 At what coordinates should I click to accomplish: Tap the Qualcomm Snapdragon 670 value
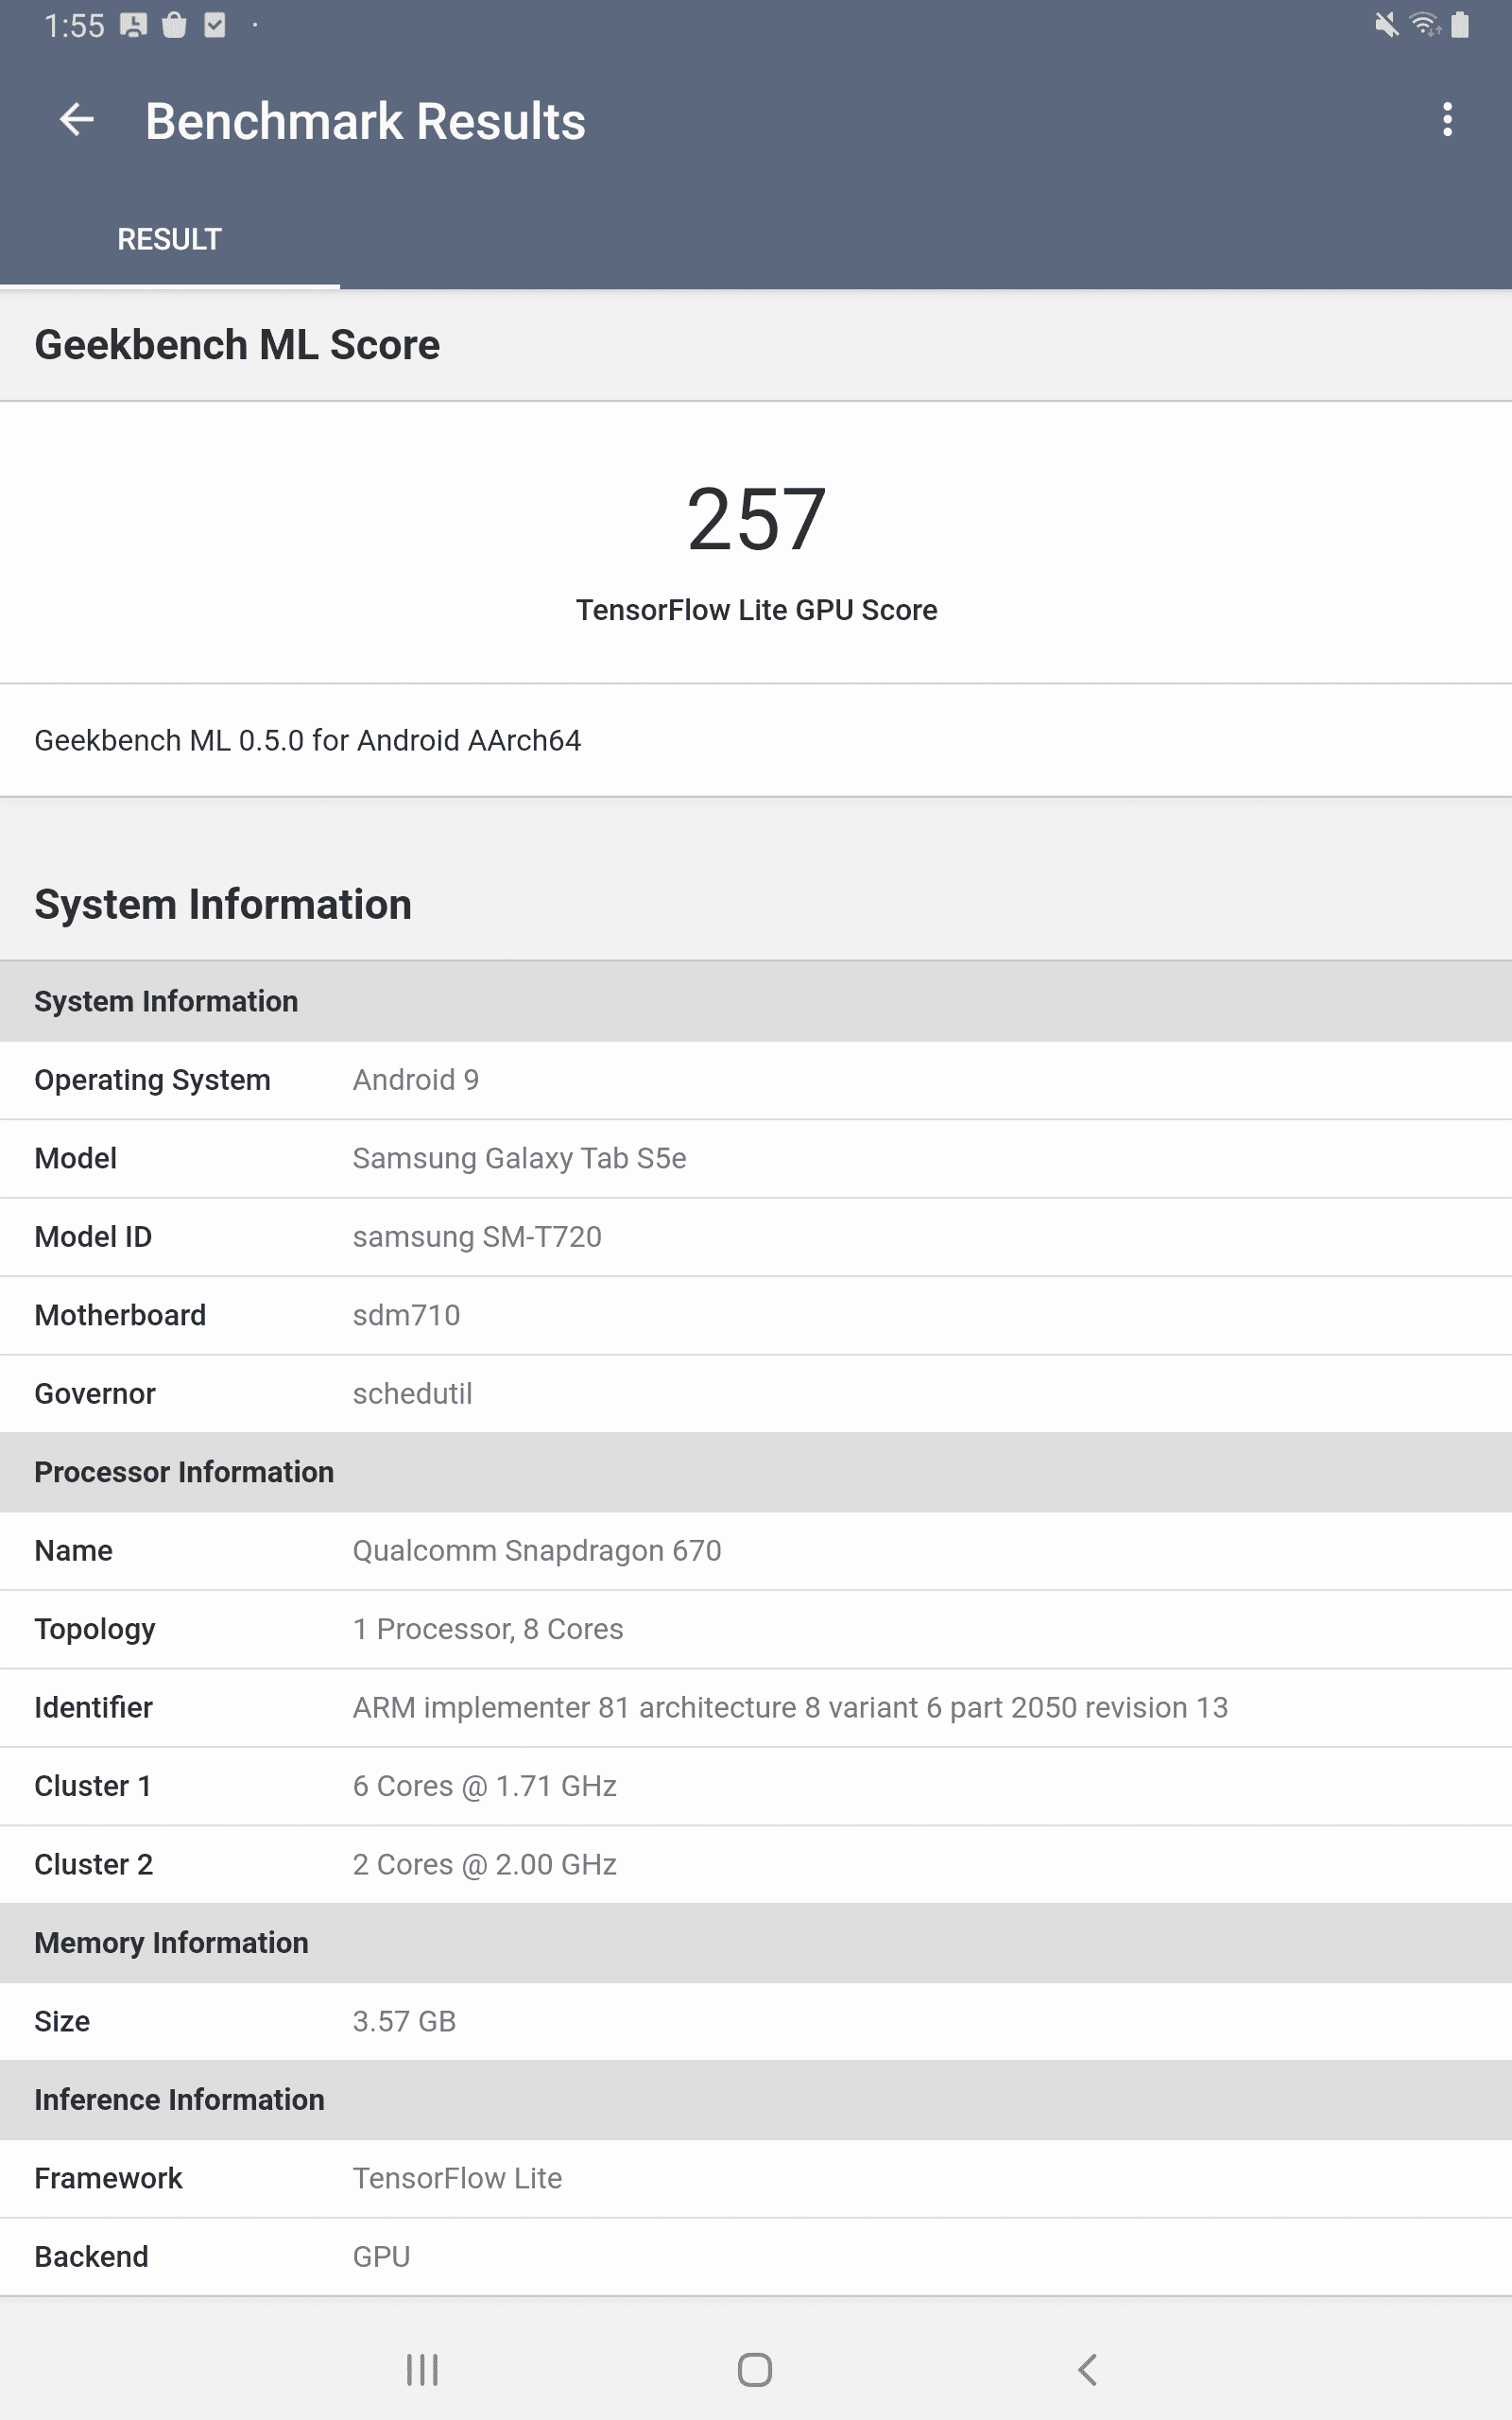[x=537, y=1551]
